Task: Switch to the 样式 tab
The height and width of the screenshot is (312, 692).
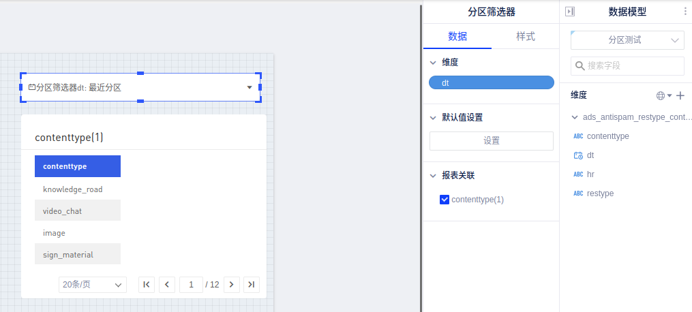Action: [x=525, y=37]
